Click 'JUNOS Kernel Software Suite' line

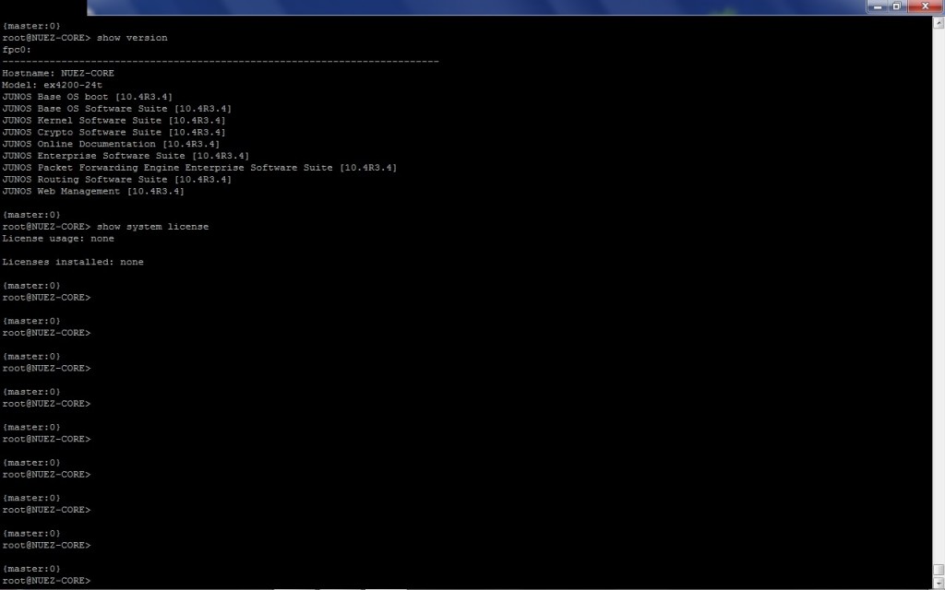pos(114,121)
